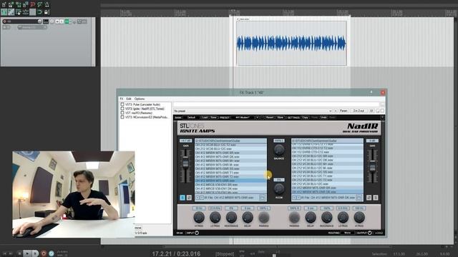
Task: Toggle the metronome icon in toolbar
Action: pyautogui.click(x=47, y=4)
